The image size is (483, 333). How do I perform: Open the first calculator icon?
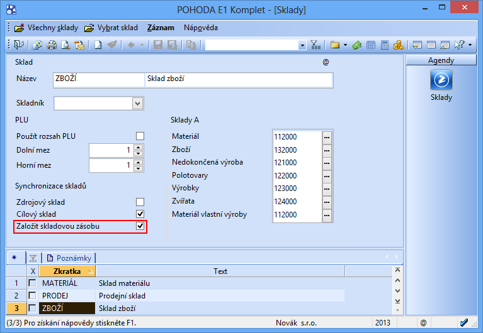pos(371,45)
